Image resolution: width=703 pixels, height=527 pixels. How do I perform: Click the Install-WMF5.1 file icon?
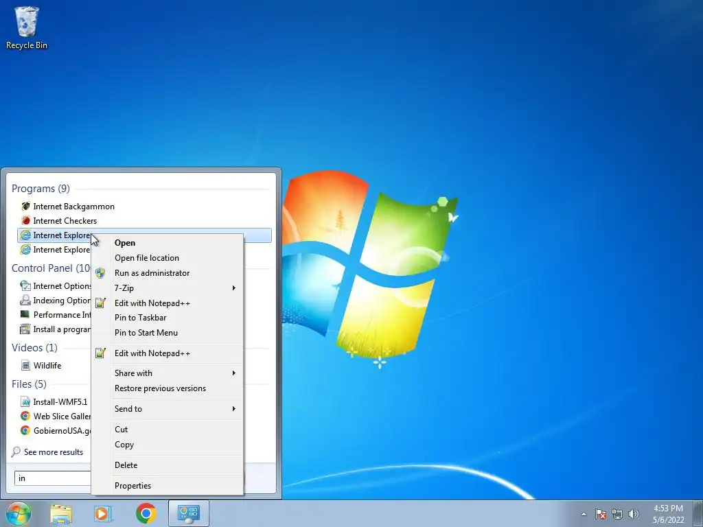25,402
